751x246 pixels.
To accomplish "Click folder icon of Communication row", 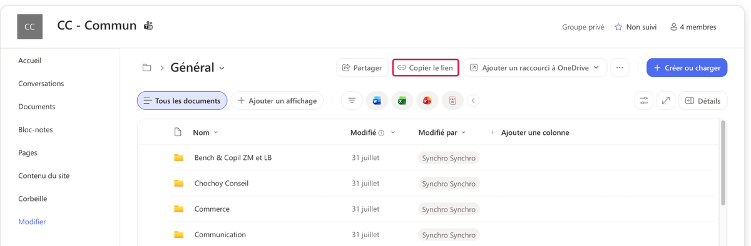I will [179, 235].
